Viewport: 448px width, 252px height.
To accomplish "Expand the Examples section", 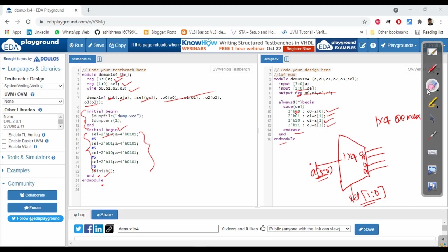I will 16,170.
